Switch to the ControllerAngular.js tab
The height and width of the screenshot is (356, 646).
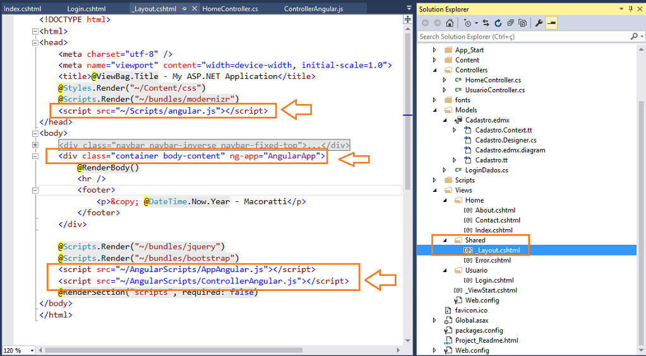click(x=313, y=9)
